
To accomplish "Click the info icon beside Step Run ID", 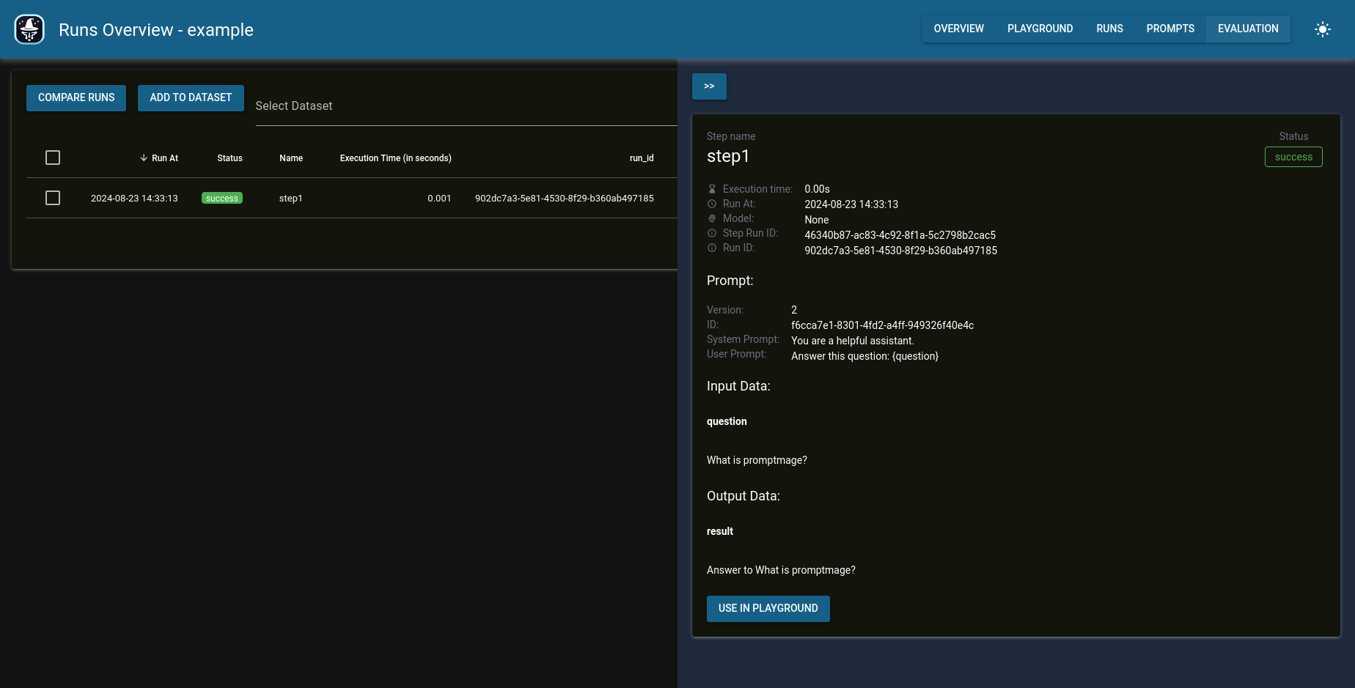I will (712, 233).
